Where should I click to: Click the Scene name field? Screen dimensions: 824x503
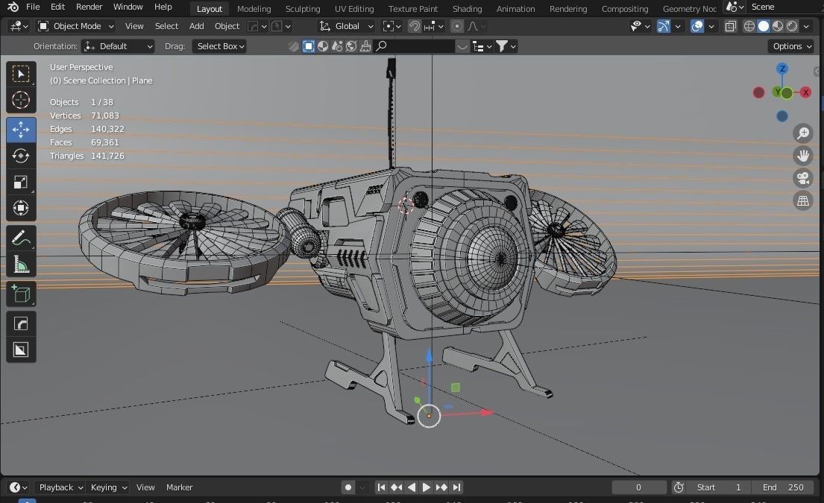click(x=782, y=7)
